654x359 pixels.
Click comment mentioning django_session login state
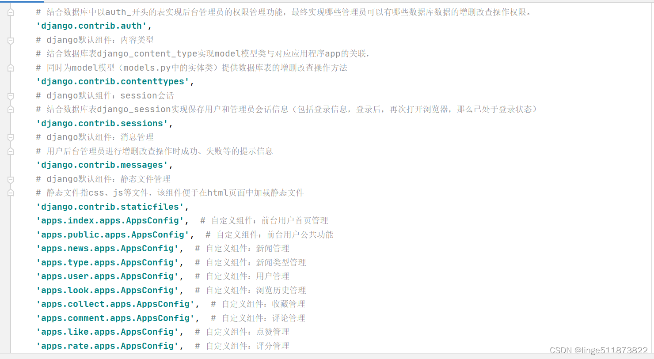pos(287,110)
